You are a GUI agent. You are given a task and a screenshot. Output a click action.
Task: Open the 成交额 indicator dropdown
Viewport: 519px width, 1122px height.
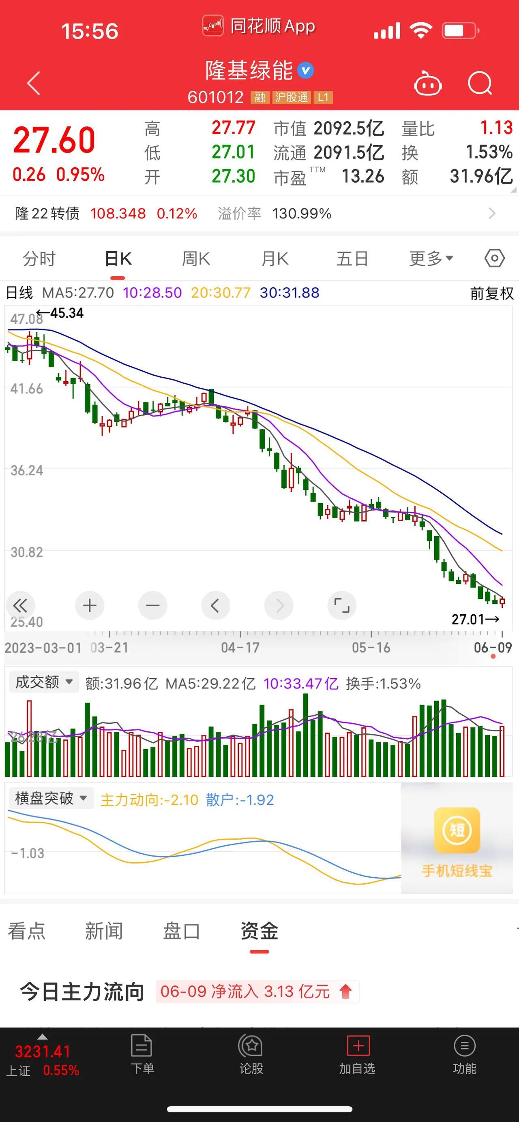click(x=44, y=682)
